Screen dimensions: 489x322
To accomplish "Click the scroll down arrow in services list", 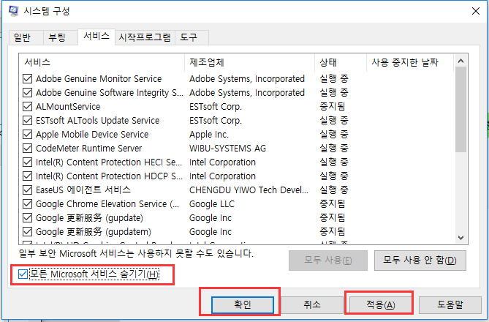I will 461,238.
